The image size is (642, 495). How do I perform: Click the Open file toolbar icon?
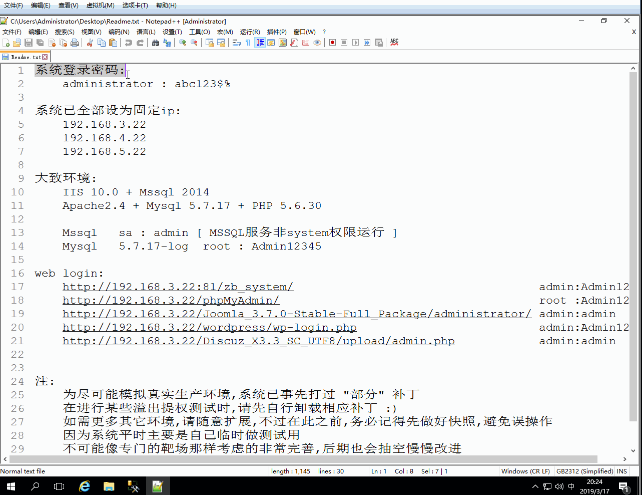(17, 43)
